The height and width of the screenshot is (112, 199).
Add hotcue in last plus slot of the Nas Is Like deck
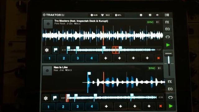pyautogui.click(x=149, y=106)
